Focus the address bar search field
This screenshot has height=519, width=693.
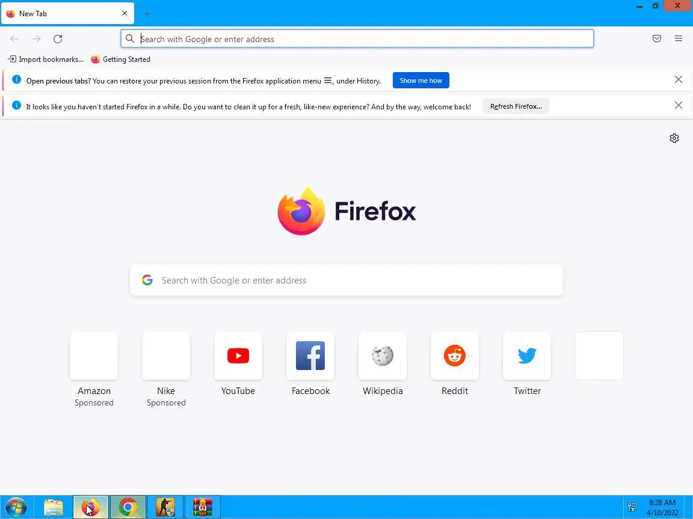pos(357,39)
